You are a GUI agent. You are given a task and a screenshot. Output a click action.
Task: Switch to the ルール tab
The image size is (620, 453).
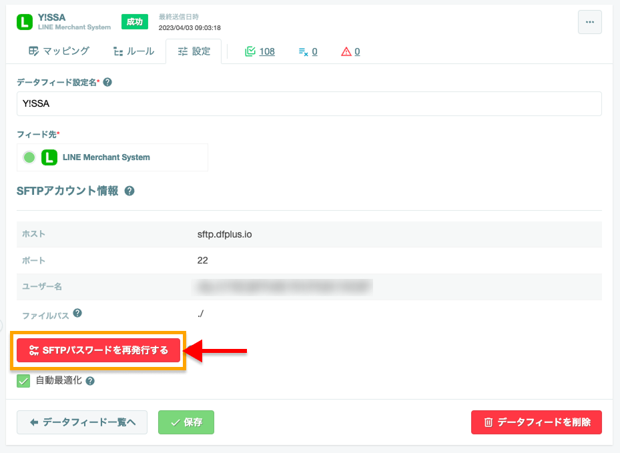[x=133, y=51]
